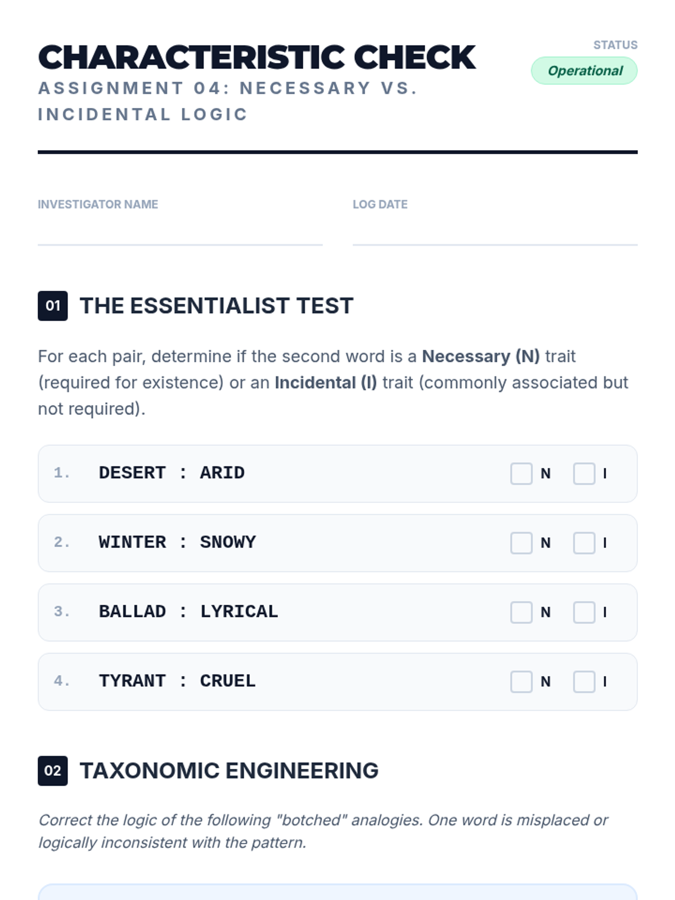675x900 pixels.
Task: Click the Log Date field
Action: 494,232
